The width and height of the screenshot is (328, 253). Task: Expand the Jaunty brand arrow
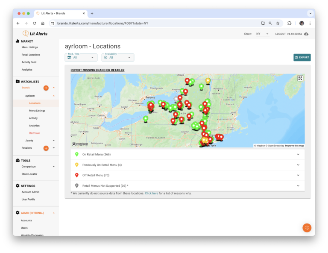[x=54, y=141]
